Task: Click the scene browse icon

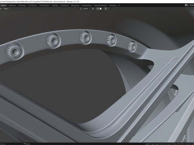Action: tap(187, 5)
